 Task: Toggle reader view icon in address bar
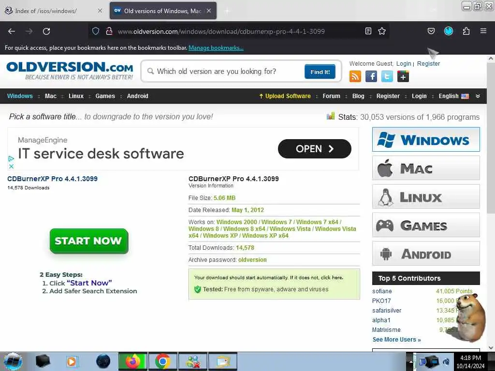pos(368,31)
